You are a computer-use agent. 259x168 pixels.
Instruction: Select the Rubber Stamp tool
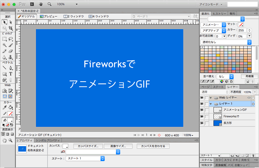10,57
